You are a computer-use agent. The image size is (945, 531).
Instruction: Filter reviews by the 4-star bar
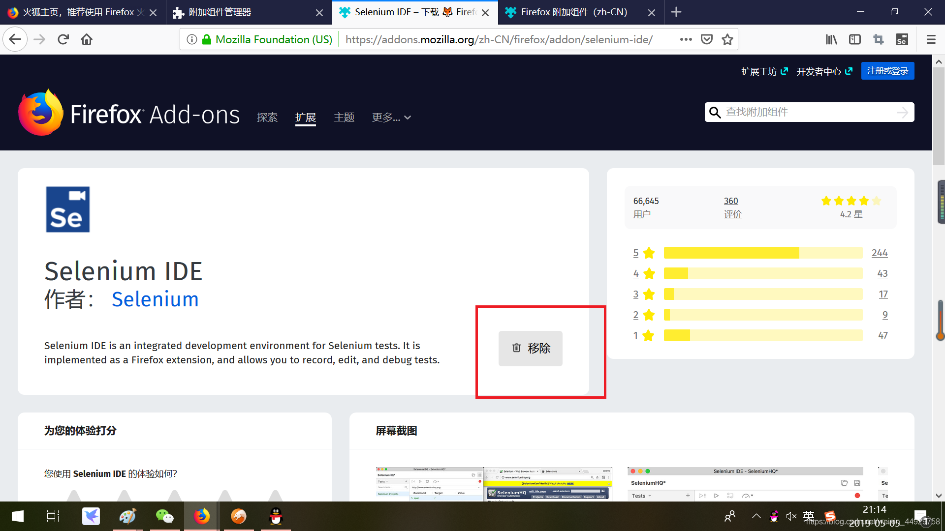tap(763, 273)
